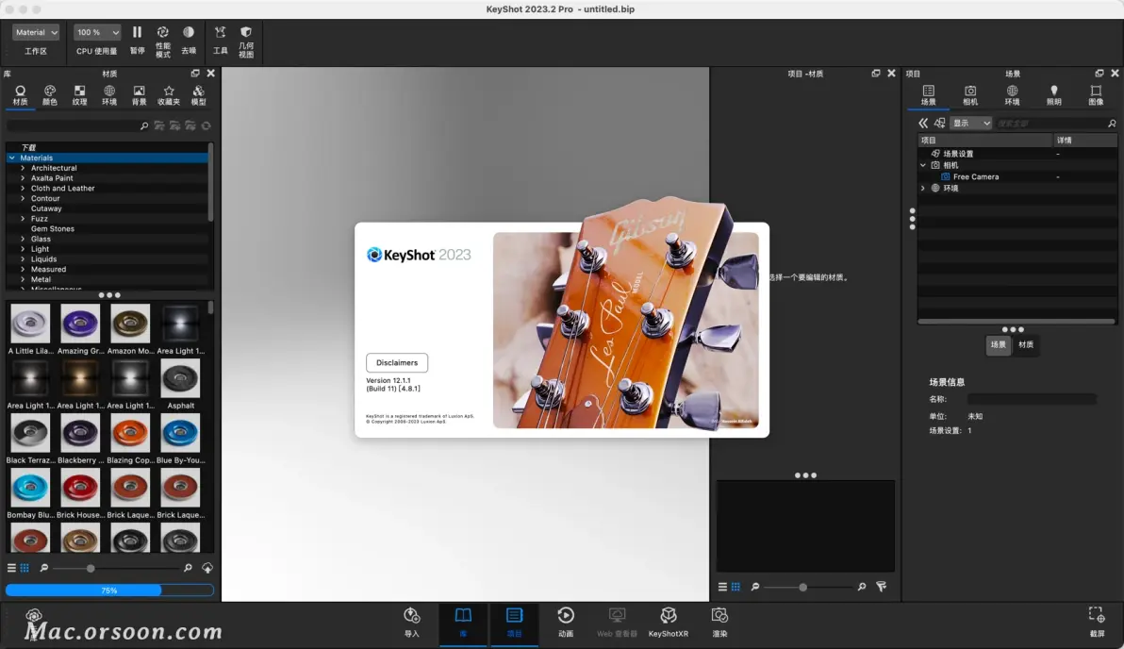Select Free Camera in scene tree

click(x=976, y=176)
